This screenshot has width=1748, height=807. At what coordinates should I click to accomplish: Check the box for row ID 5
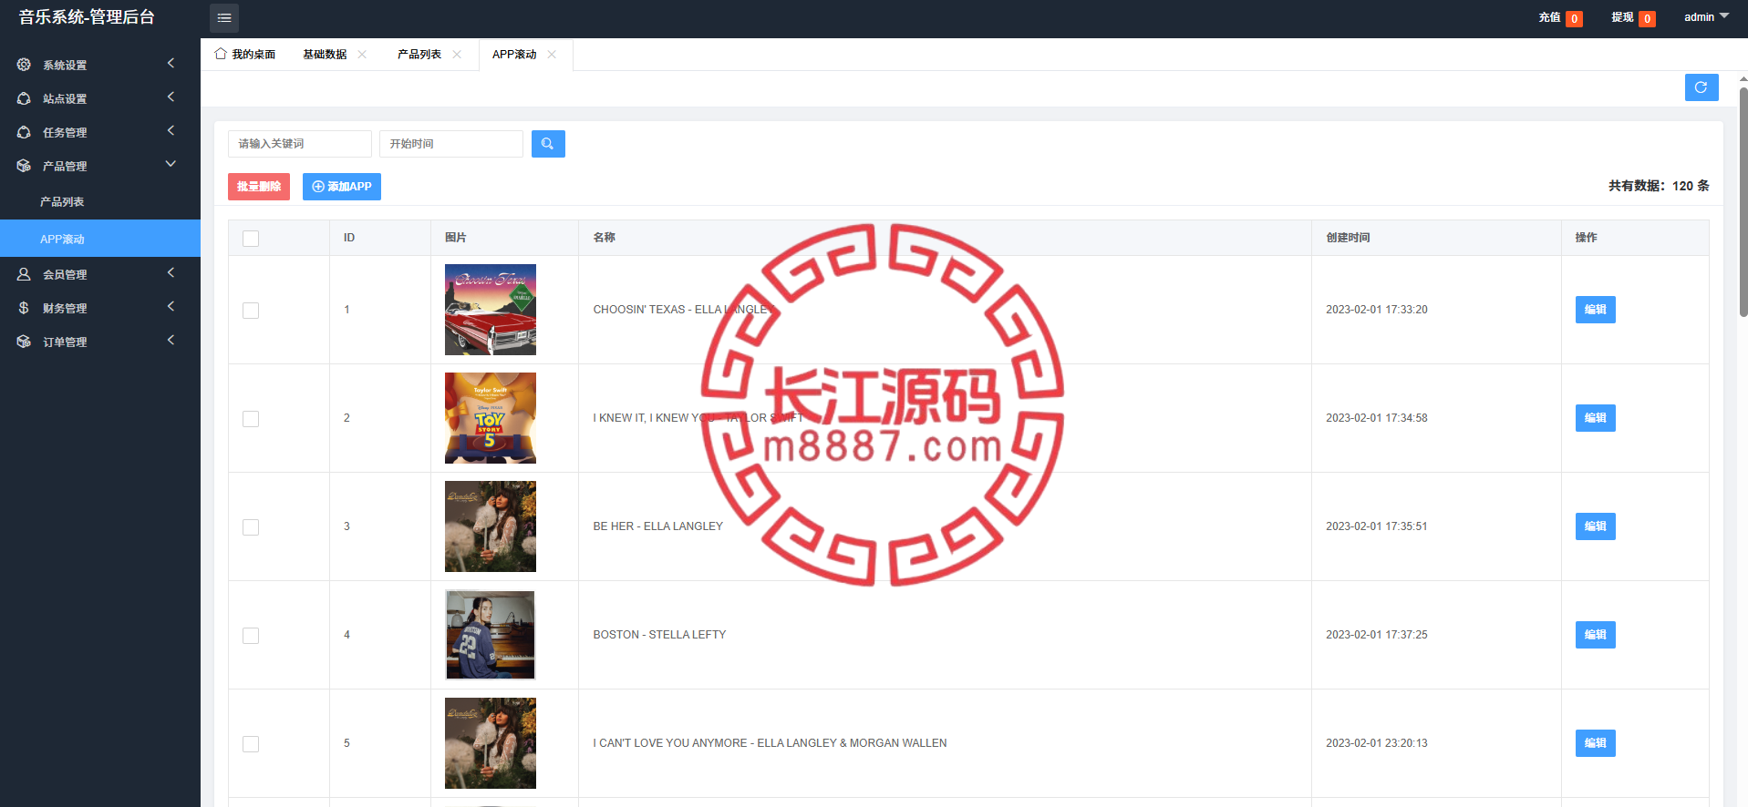point(251,744)
